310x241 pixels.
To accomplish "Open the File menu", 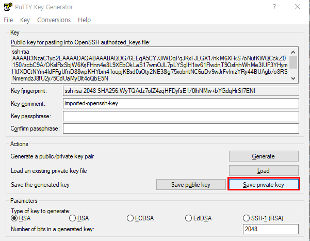I will click(x=8, y=20).
